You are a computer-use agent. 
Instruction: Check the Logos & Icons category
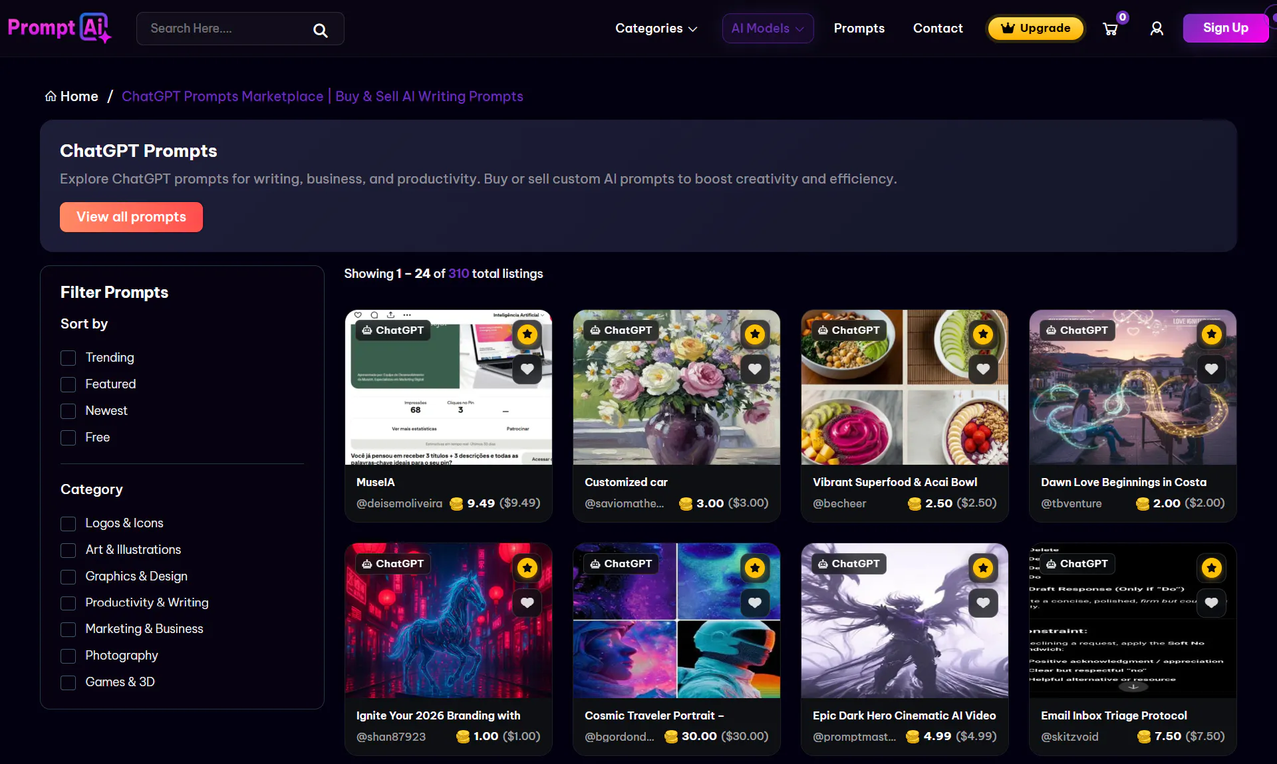pos(68,523)
